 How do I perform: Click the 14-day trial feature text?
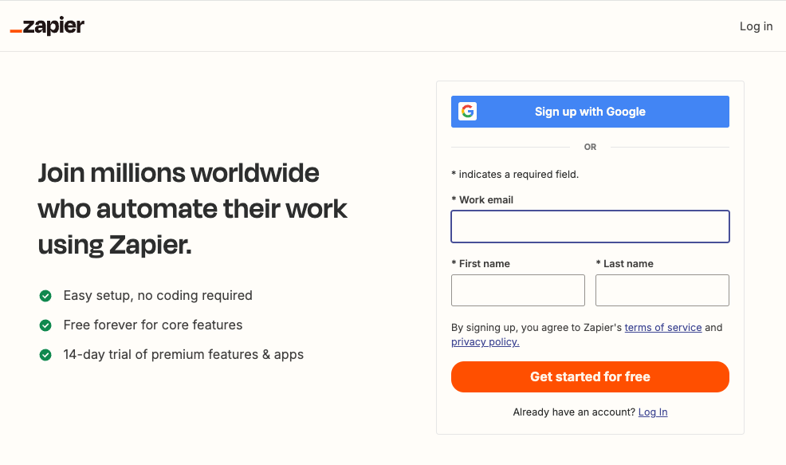coord(183,355)
